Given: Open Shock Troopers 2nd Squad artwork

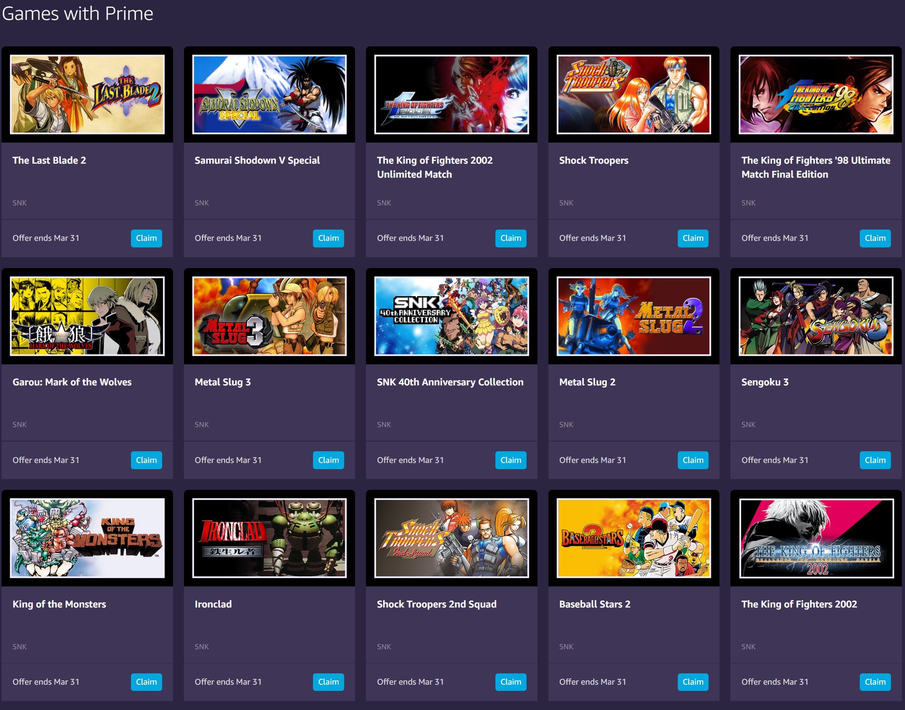Looking at the screenshot, I should [x=451, y=538].
